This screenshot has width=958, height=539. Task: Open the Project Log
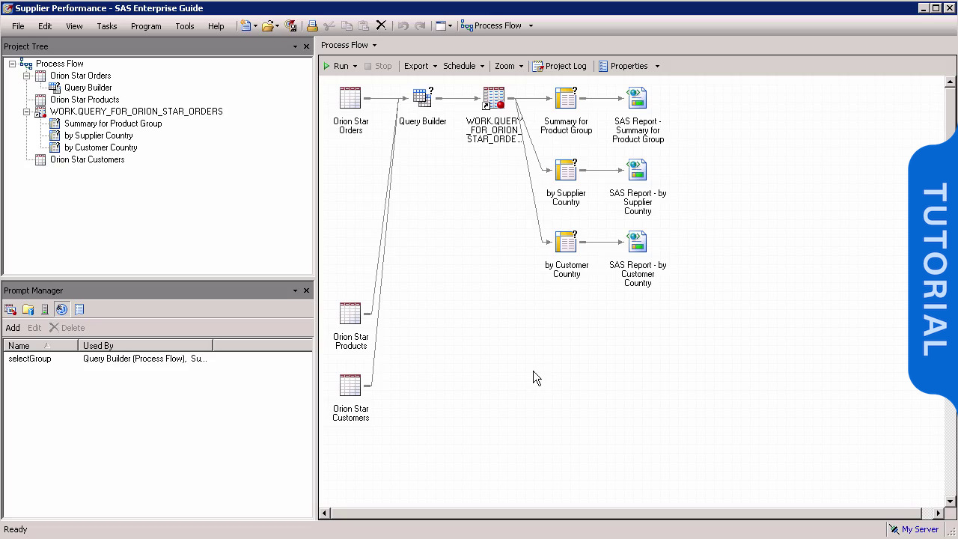point(560,66)
